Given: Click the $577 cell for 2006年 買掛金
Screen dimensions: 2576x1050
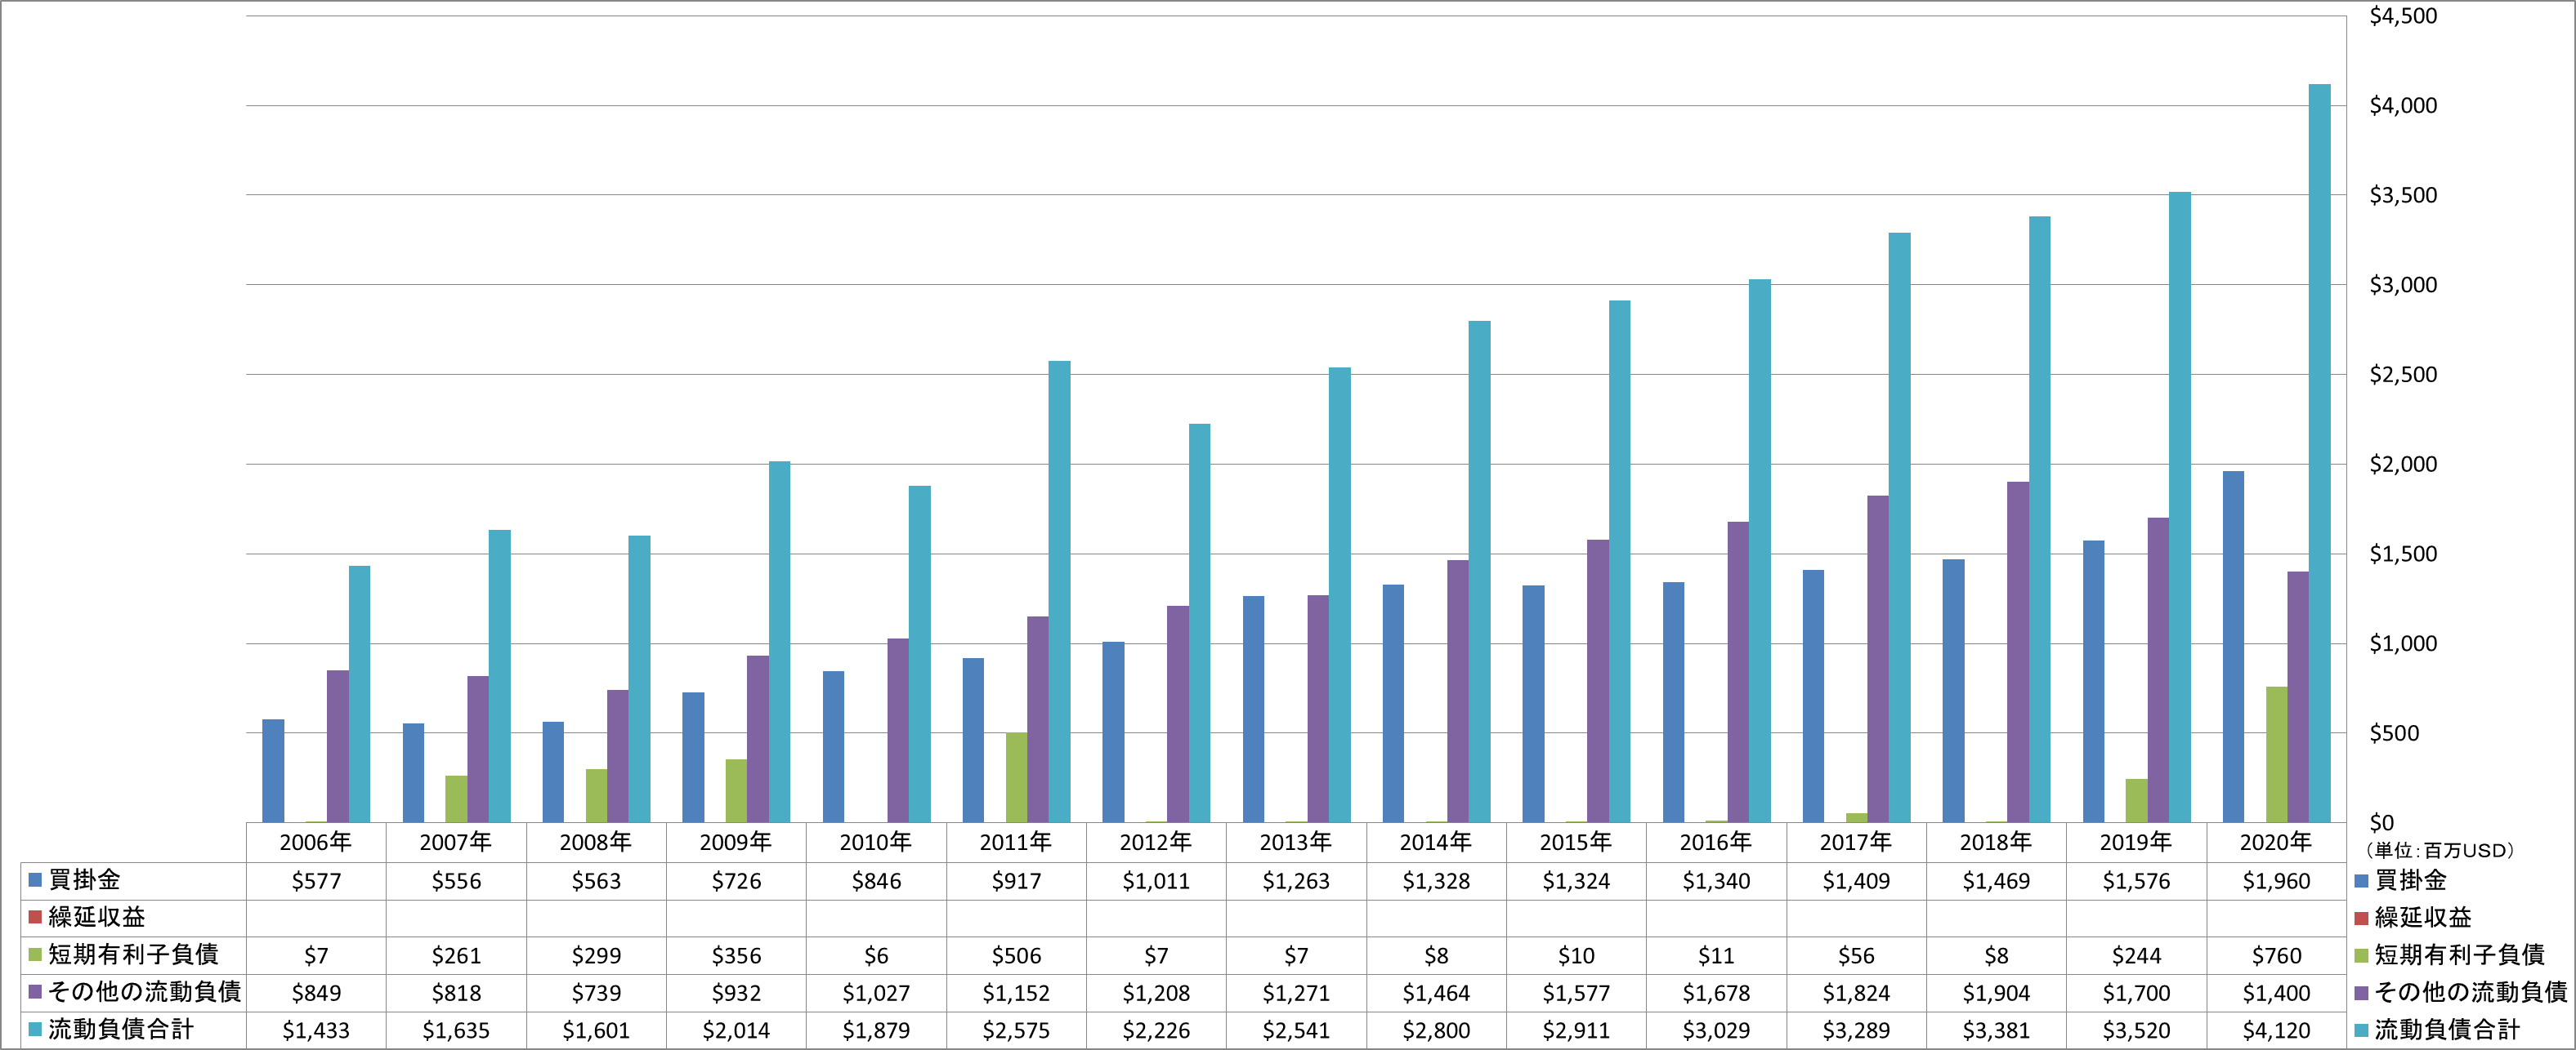Looking at the screenshot, I should click(x=316, y=881).
